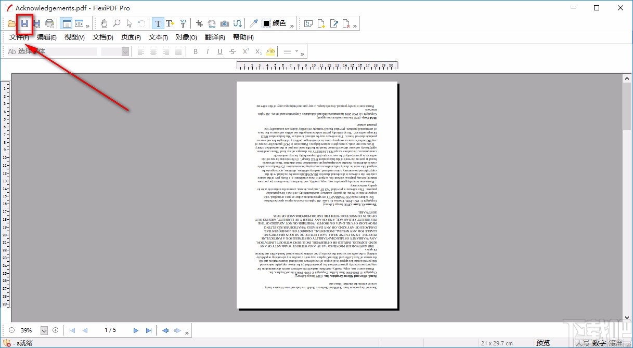Go to the next page
This screenshot has height=348, width=633.
click(136, 330)
